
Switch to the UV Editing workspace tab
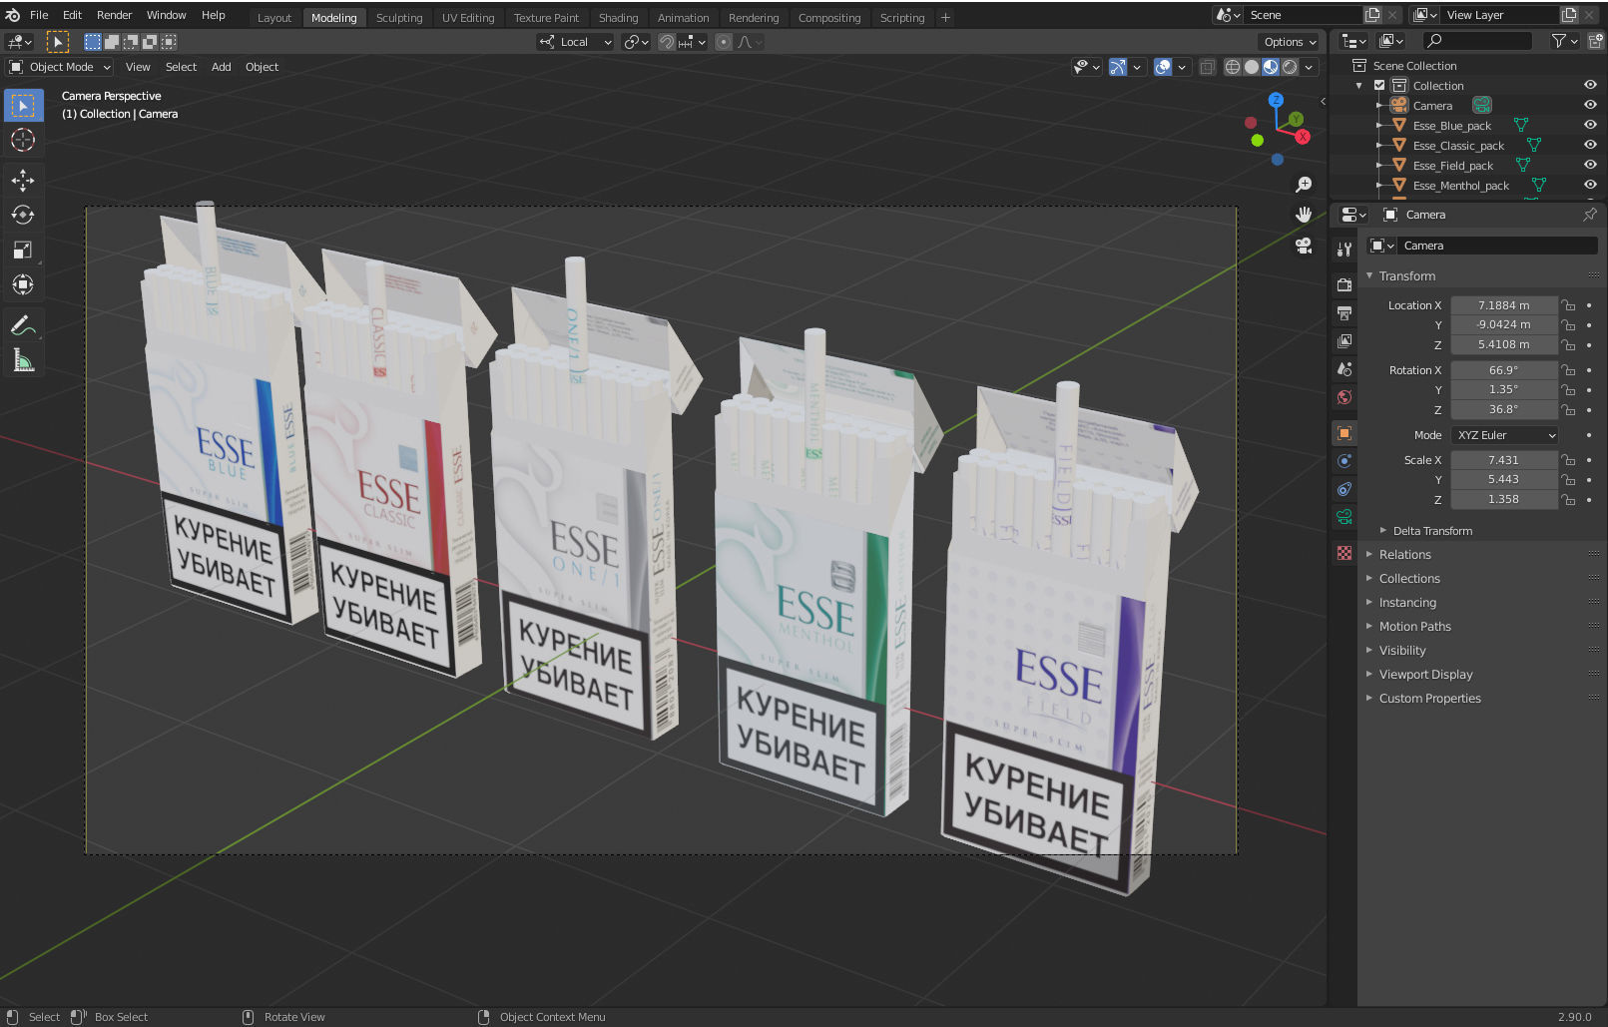468,18
